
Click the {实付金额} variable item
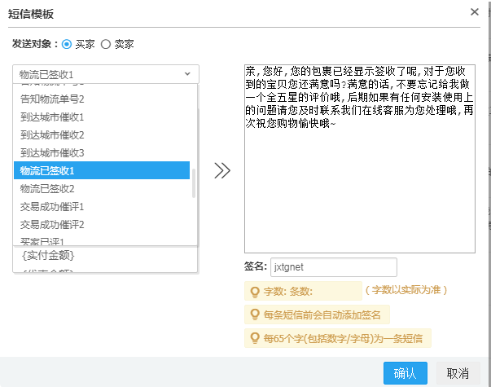tap(48, 256)
